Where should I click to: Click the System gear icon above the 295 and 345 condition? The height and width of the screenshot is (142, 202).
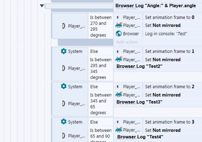pos(64,51)
